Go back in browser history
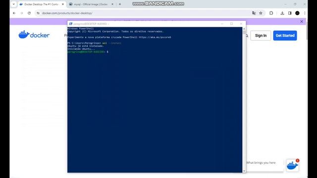Viewport: 317px width, 178px height. 14,13
